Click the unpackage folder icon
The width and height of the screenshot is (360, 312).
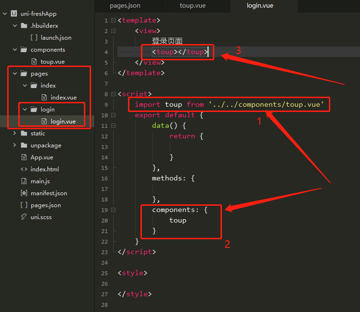pos(24,145)
